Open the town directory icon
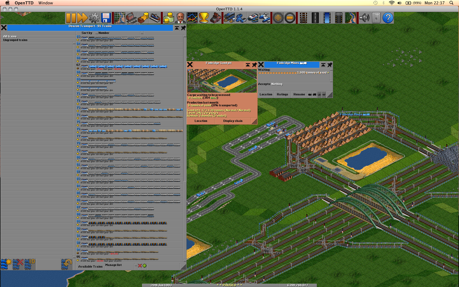 pos(131,18)
